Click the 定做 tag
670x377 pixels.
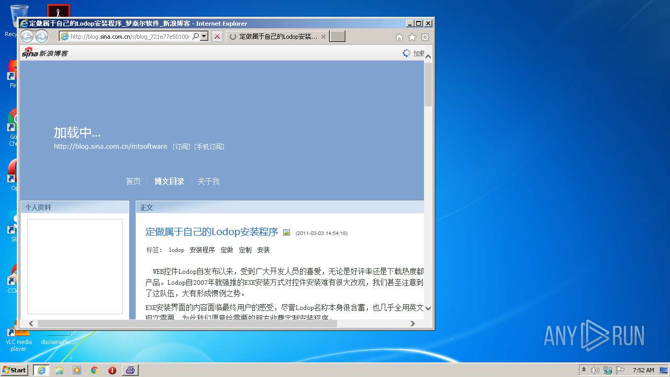point(227,250)
